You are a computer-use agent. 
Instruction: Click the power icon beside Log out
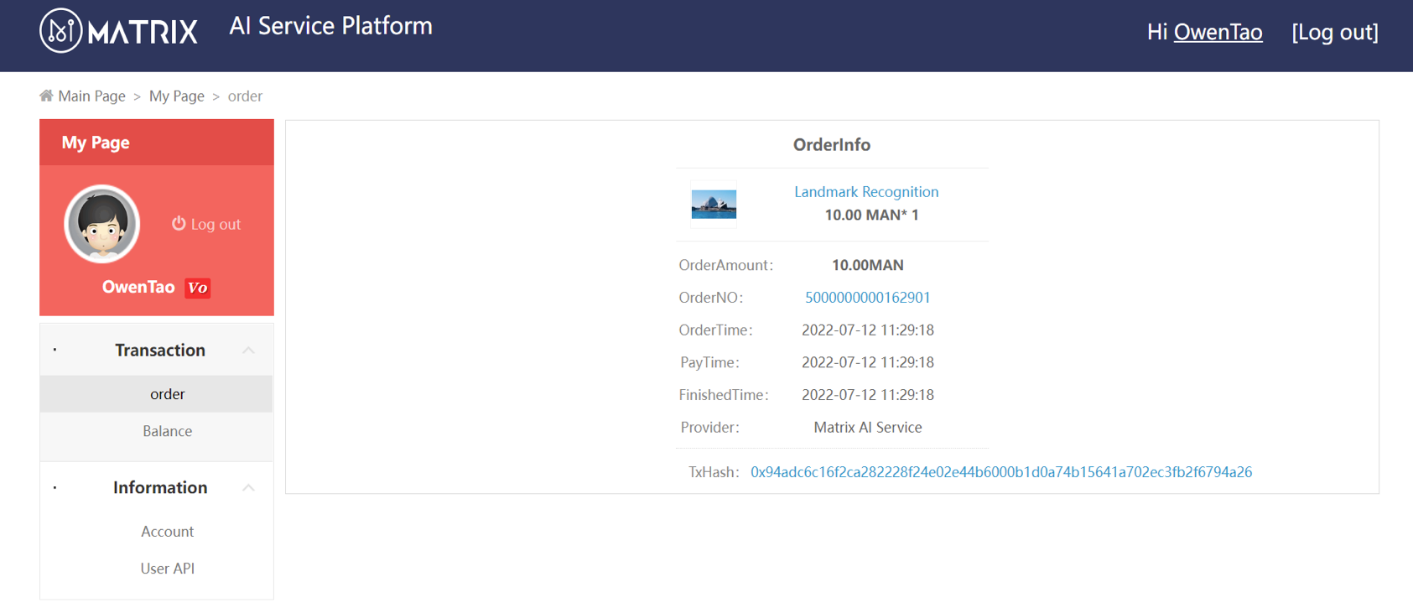tap(179, 223)
